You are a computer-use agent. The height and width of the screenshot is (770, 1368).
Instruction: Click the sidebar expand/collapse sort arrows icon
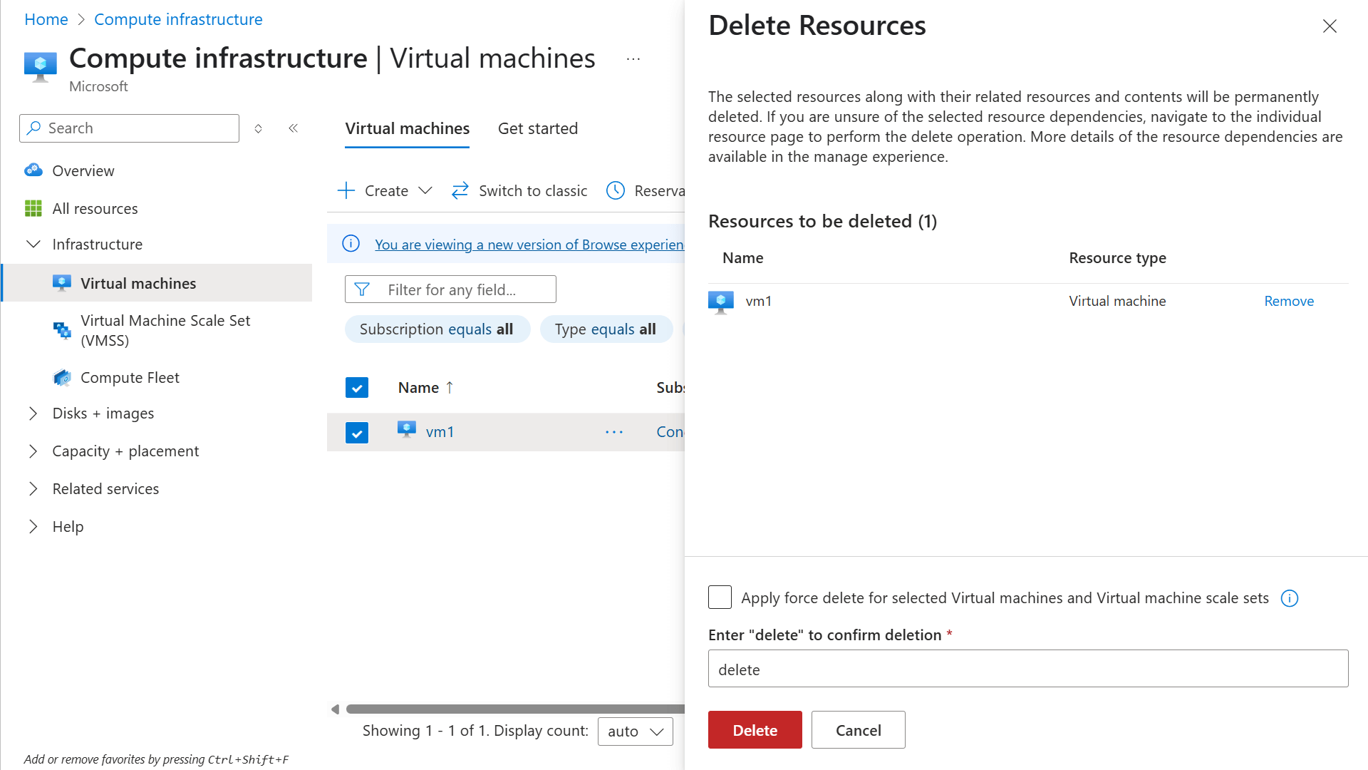tap(259, 128)
